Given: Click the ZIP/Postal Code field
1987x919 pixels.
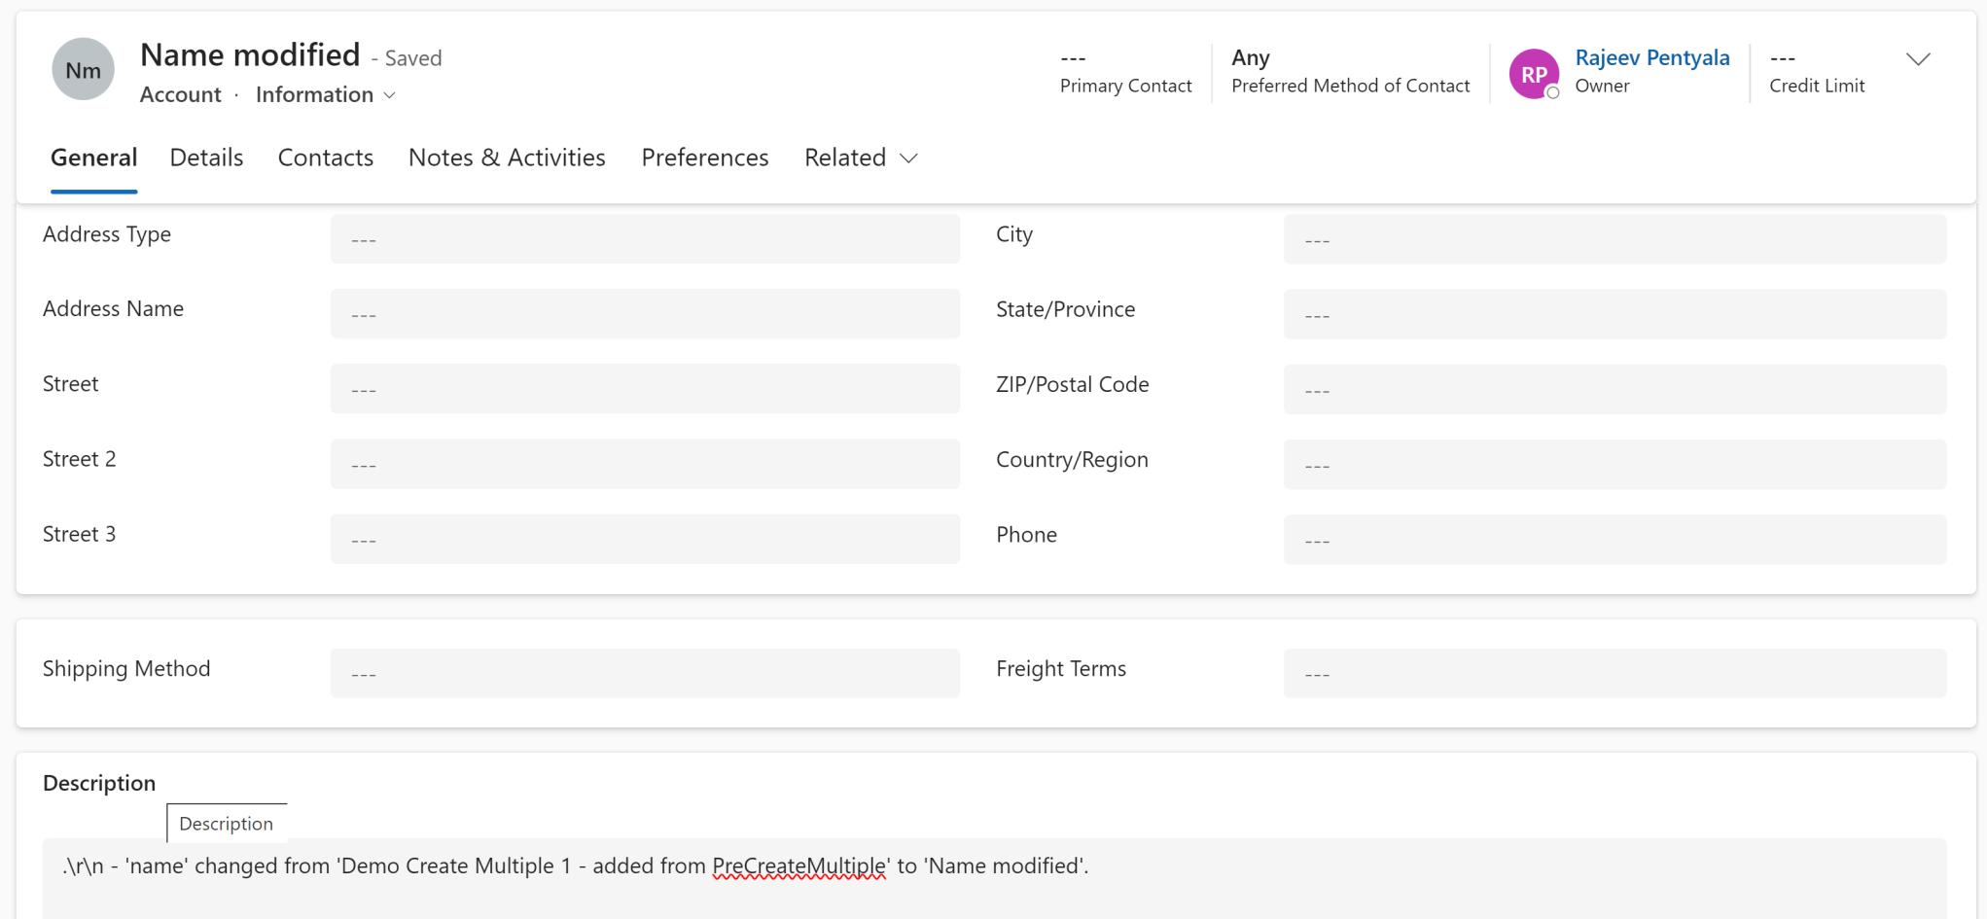Looking at the screenshot, I should point(1614,388).
